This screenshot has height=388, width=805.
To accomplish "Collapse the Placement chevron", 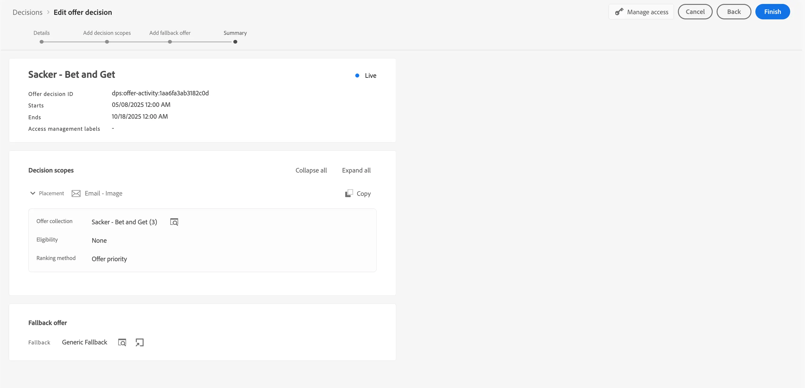I will tap(32, 193).
